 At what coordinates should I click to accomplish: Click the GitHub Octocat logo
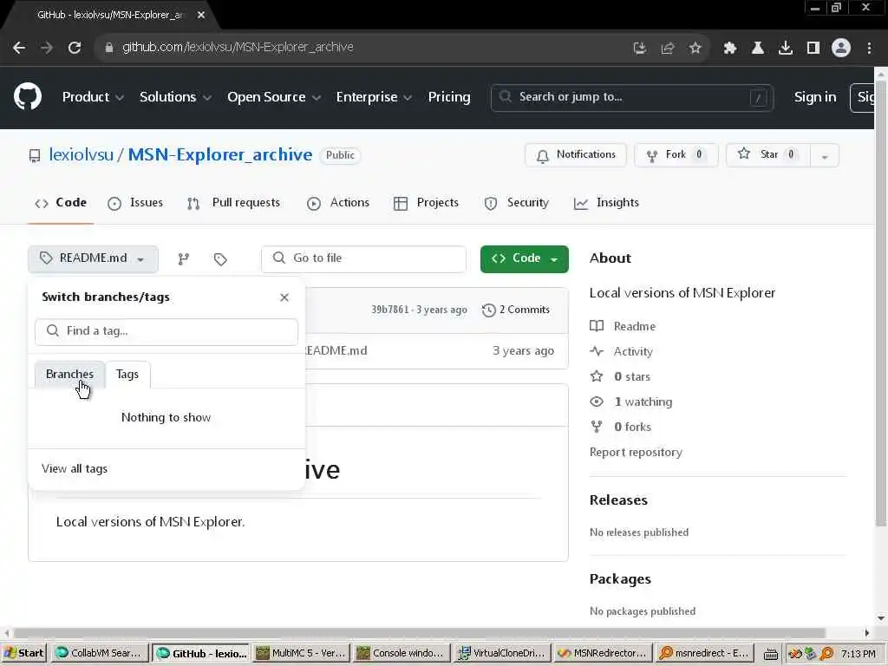pyautogui.click(x=27, y=97)
